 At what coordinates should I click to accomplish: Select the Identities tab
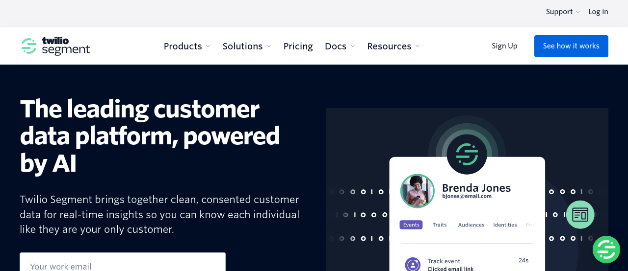tap(505, 225)
